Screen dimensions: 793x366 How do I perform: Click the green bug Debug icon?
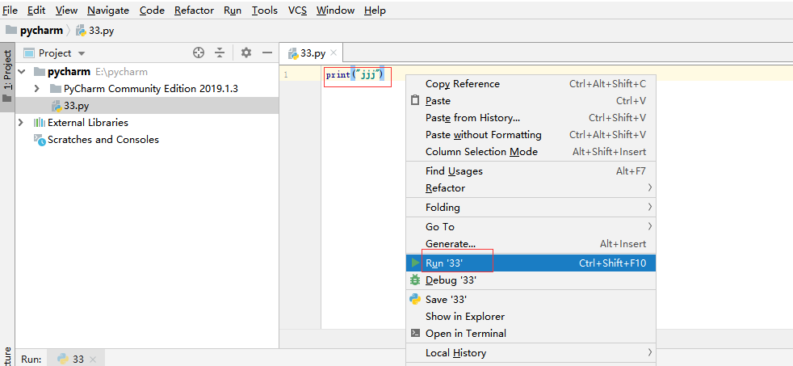[x=415, y=280]
